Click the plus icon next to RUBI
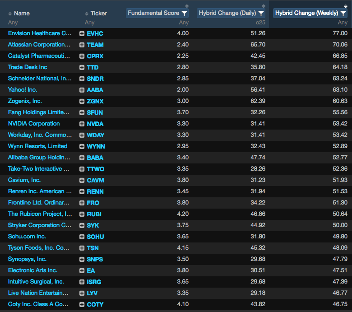The width and height of the screenshot is (352, 312). (x=82, y=214)
